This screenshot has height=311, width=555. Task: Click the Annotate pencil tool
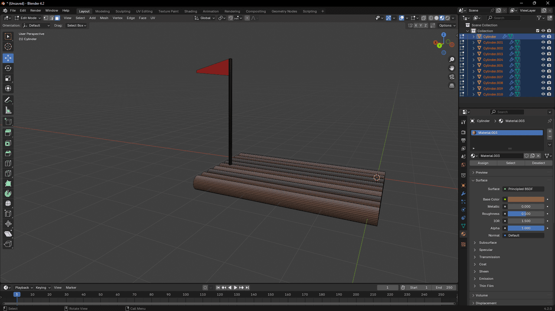(x=8, y=100)
